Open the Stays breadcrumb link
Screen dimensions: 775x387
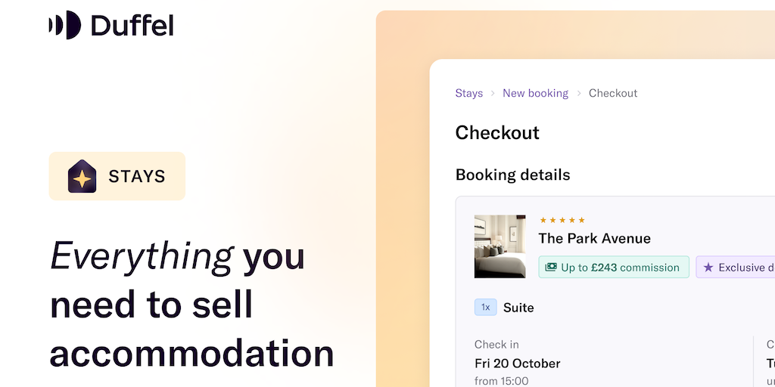[468, 93]
